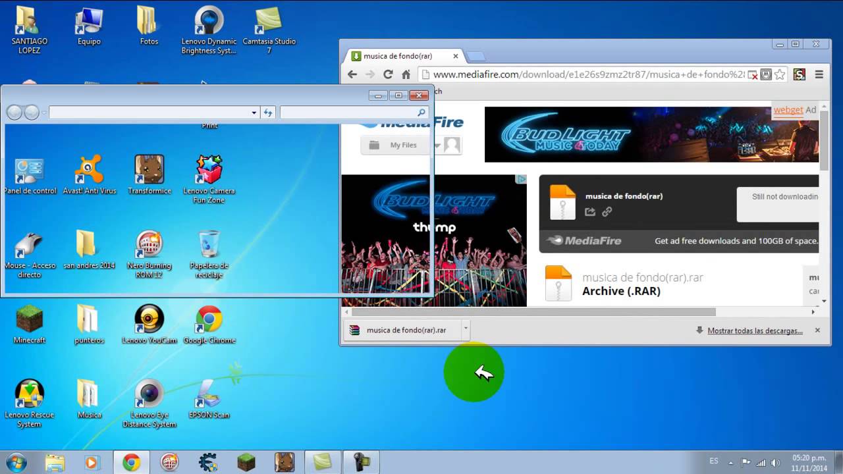Open Windows Explorer from the taskbar
Image resolution: width=843 pixels, height=474 pixels.
pyautogui.click(x=55, y=462)
